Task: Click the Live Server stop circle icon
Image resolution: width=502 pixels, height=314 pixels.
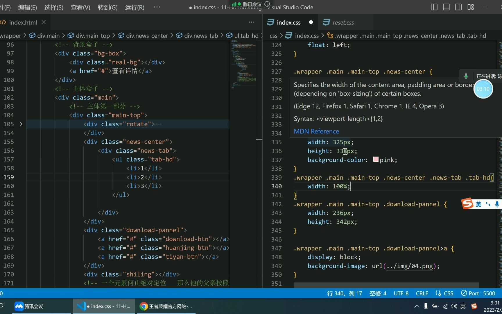Action: [464, 293]
